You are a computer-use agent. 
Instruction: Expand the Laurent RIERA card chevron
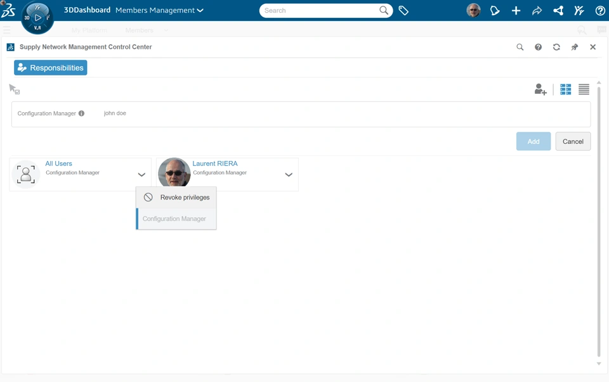pyautogui.click(x=289, y=174)
